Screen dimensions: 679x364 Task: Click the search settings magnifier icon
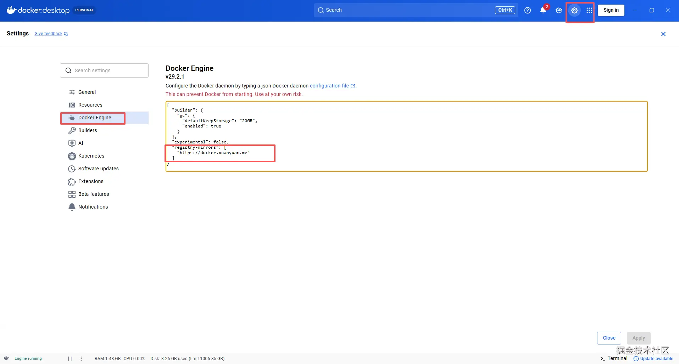click(x=68, y=70)
